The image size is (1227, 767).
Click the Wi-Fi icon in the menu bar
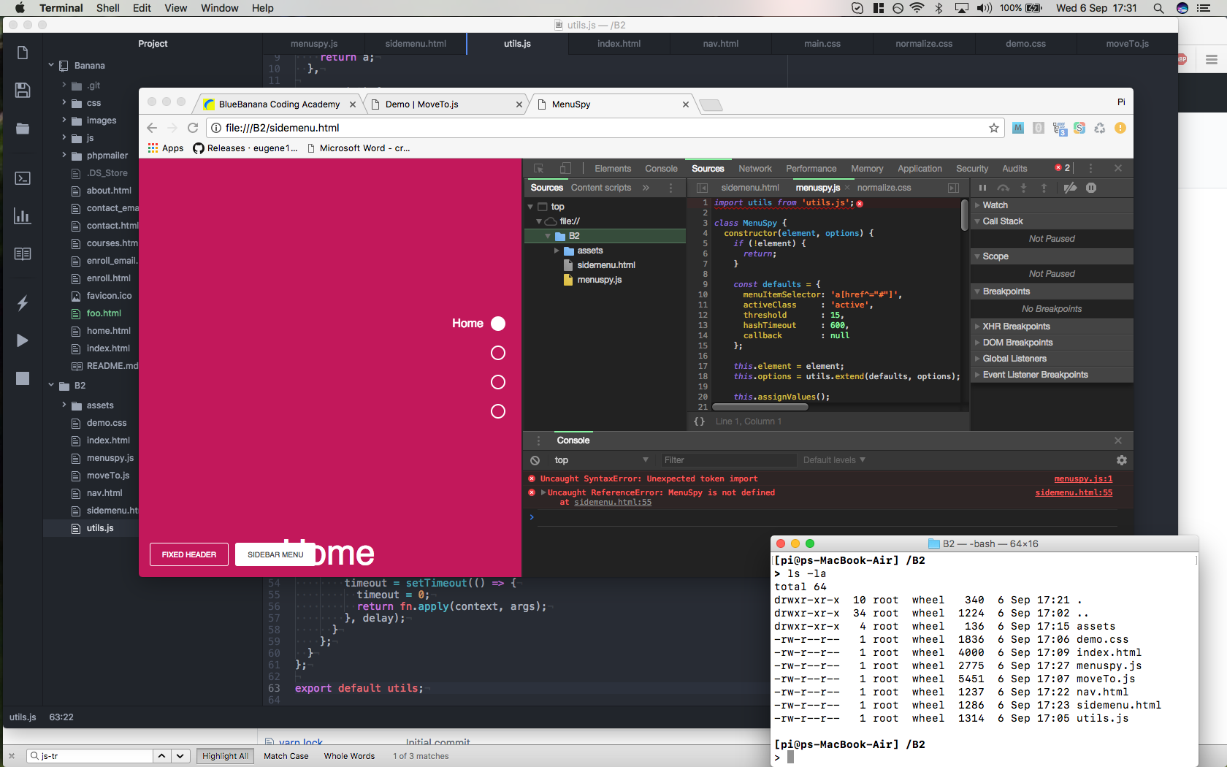click(917, 8)
